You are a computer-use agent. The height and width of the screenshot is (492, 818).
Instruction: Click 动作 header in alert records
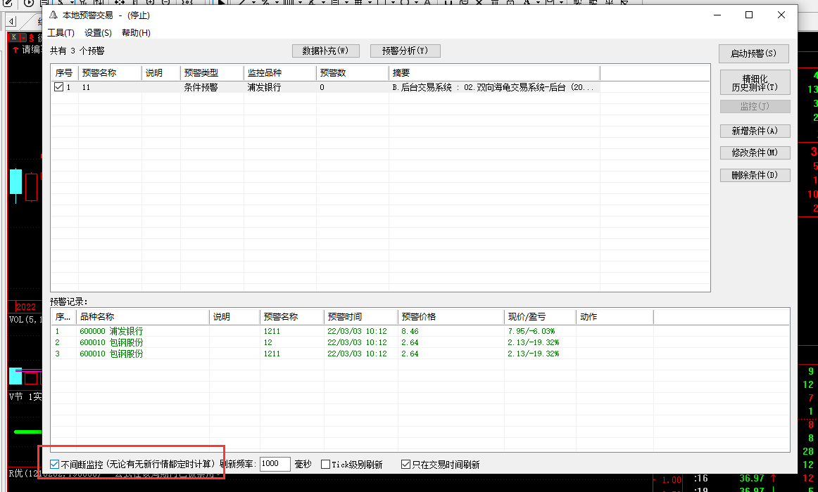click(615, 316)
